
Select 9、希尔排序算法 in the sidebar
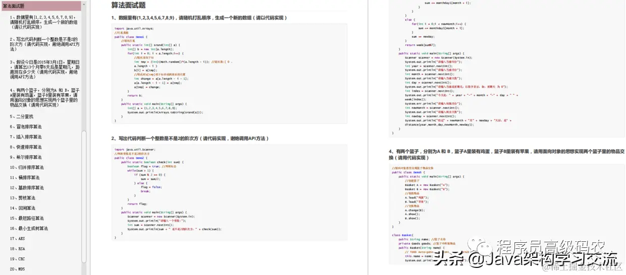click(x=25, y=157)
